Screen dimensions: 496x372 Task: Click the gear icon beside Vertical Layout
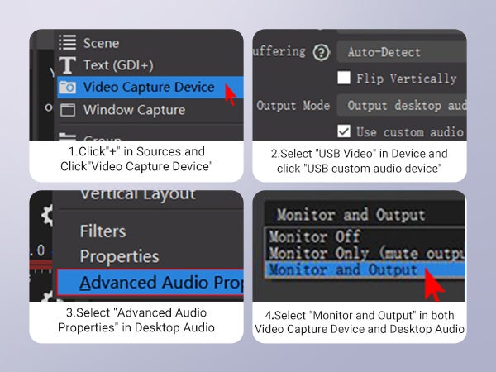tap(47, 215)
